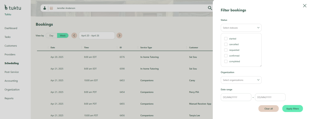Switch view to Day

51,36
